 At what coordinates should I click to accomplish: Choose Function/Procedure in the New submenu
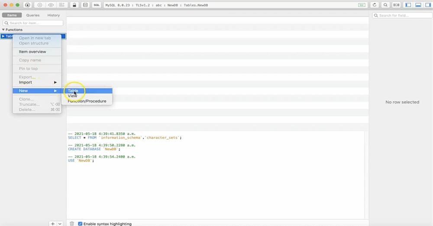coord(87,101)
